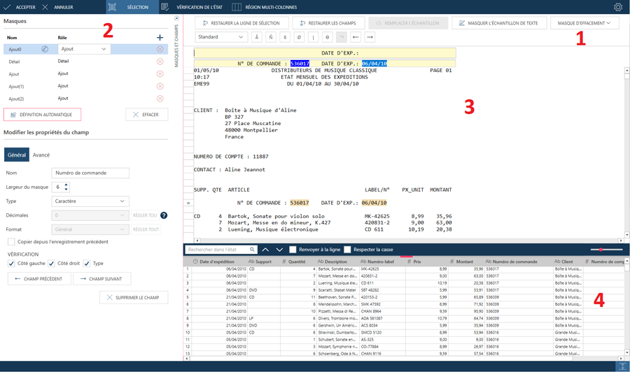
Task: Click the edit pencil icon beside Ajout0
Action: tap(45, 50)
